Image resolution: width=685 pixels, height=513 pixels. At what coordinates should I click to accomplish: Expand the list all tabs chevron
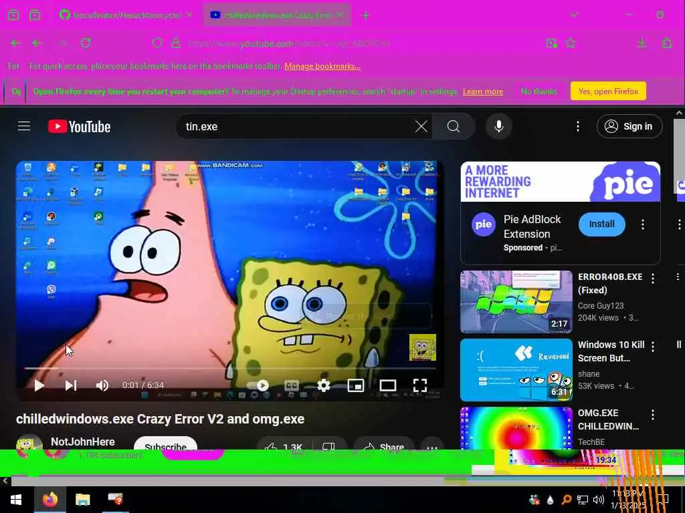(573, 15)
